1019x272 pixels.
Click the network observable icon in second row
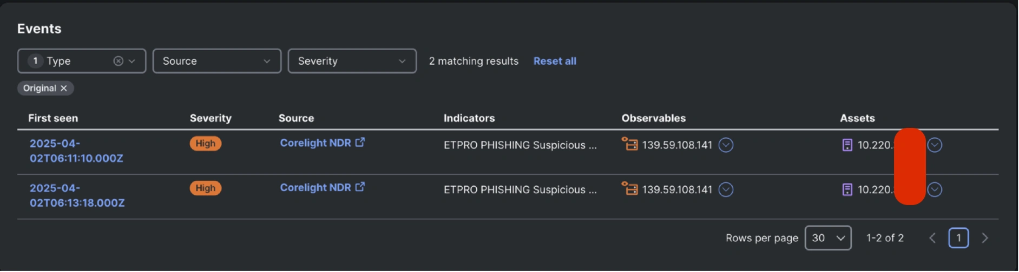pyautogui.click(x=629, y=189)
